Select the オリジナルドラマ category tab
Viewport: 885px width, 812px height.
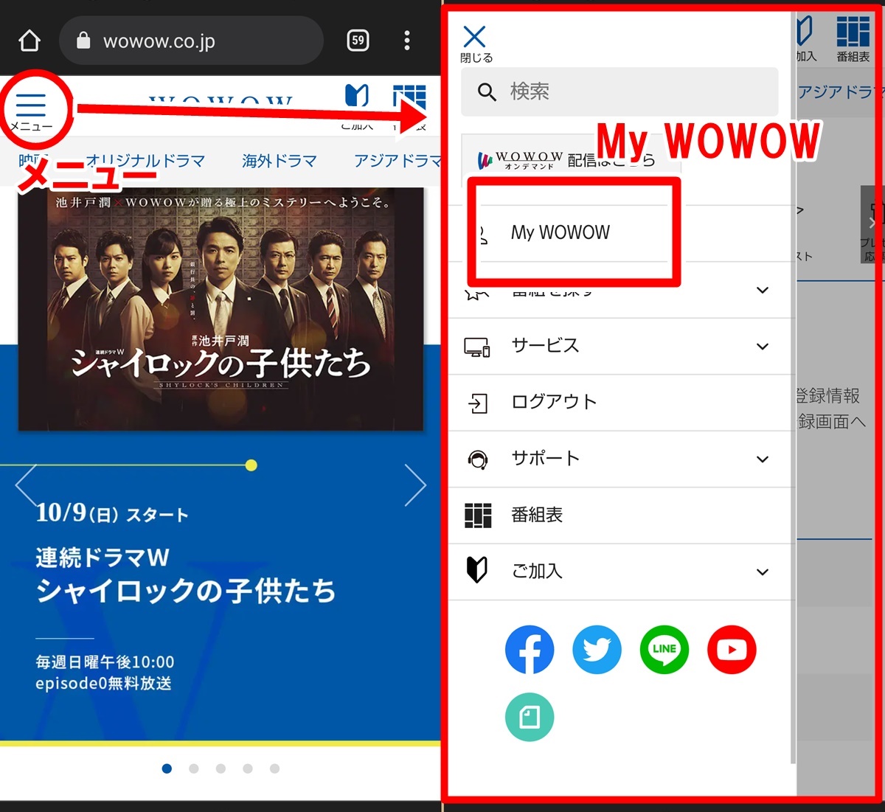pyautogui.click(x=145, y=160)
